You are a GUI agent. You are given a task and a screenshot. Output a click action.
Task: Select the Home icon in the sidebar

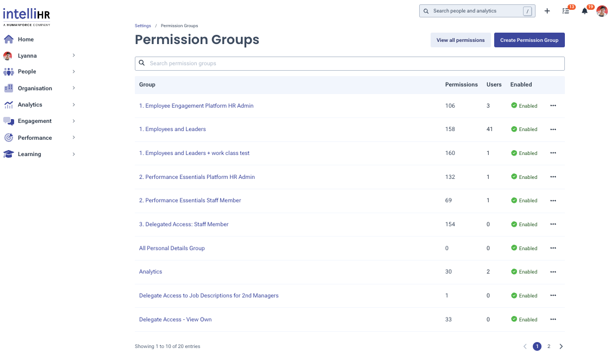[x=8, y=39]
